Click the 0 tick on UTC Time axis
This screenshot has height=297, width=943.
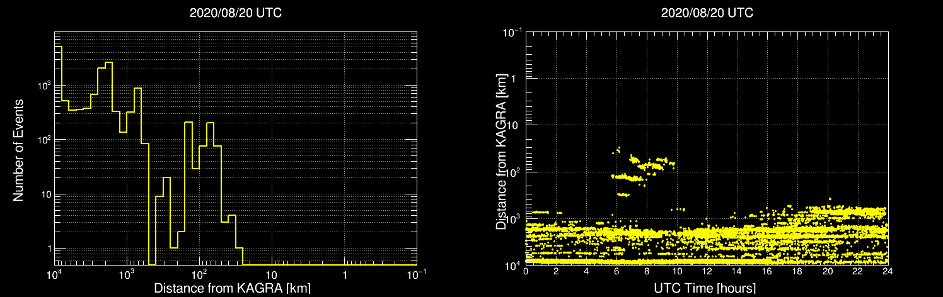coord(526,272)
